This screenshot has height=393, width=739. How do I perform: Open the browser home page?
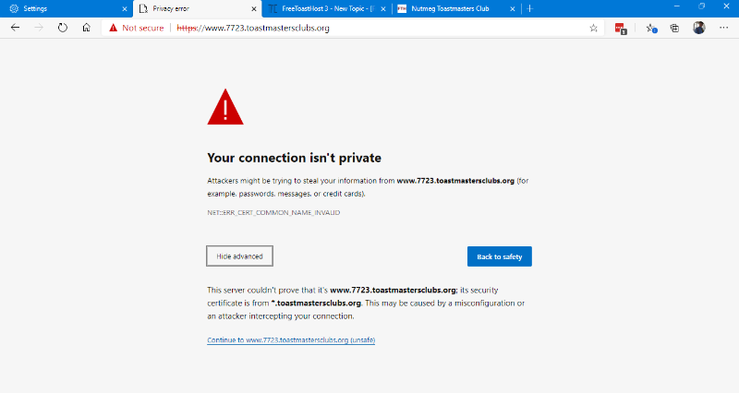pyautogui.click(x=86, y=28)
